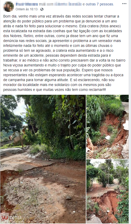The image size is (131, 224).
Task: Open the post options three-dots menu
Action: click(124, 4)
